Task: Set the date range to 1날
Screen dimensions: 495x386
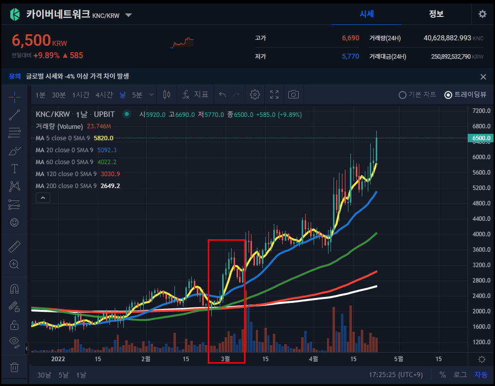Action: point(81,375)
